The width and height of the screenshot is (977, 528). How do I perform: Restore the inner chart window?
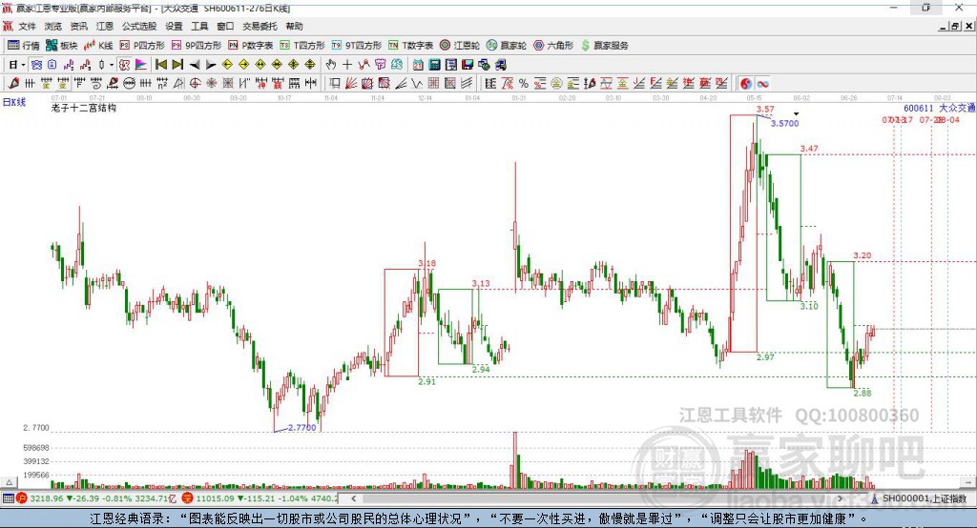955,26
